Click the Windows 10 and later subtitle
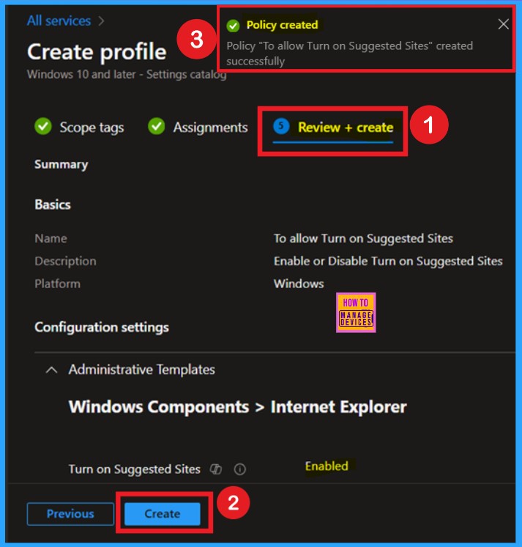522x547 pixels. click(127, 75)
